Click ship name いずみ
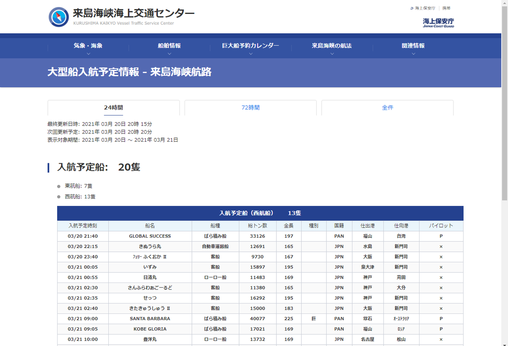This screenshot has height=346, width=508. point(150,267)
